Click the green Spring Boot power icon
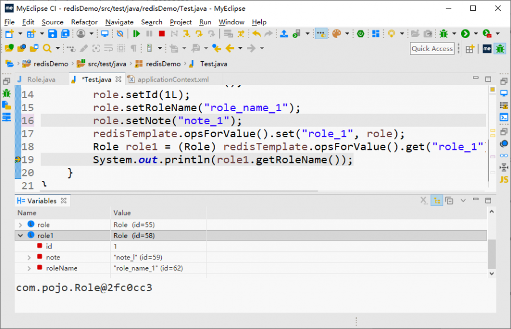Image resolution: width=511 pixels, height=329 pixels. tap(361, 35)
